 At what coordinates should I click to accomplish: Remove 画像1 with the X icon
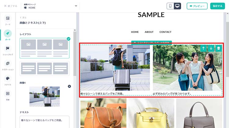point(69,86)
